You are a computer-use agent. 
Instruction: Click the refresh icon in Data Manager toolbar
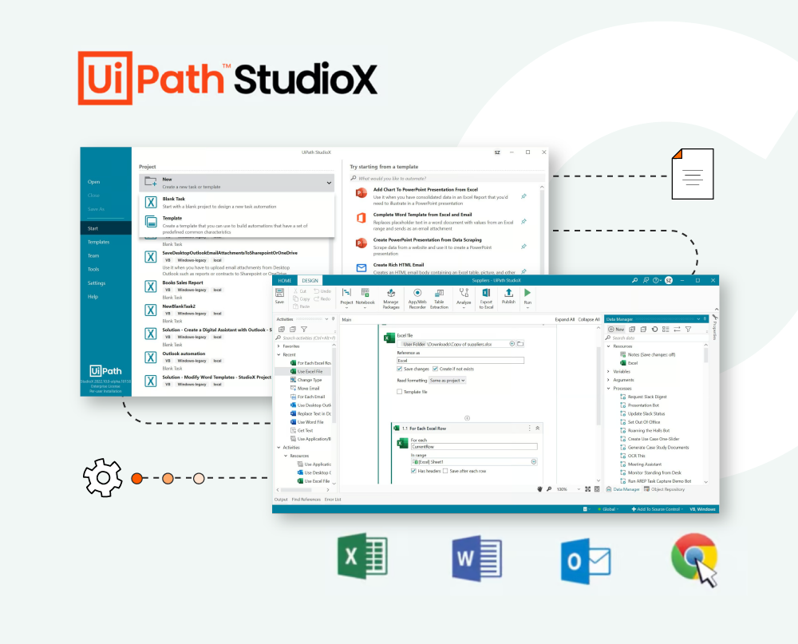click(654, 330)
